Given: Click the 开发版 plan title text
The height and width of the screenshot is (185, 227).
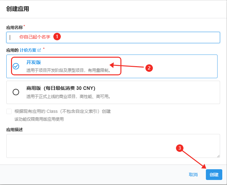Looking at the screenshot, I should [x=34, y=62].
